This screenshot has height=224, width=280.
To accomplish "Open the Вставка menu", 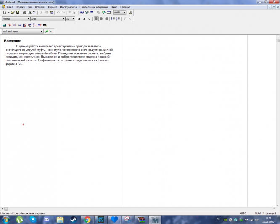I will pos(40,7).
